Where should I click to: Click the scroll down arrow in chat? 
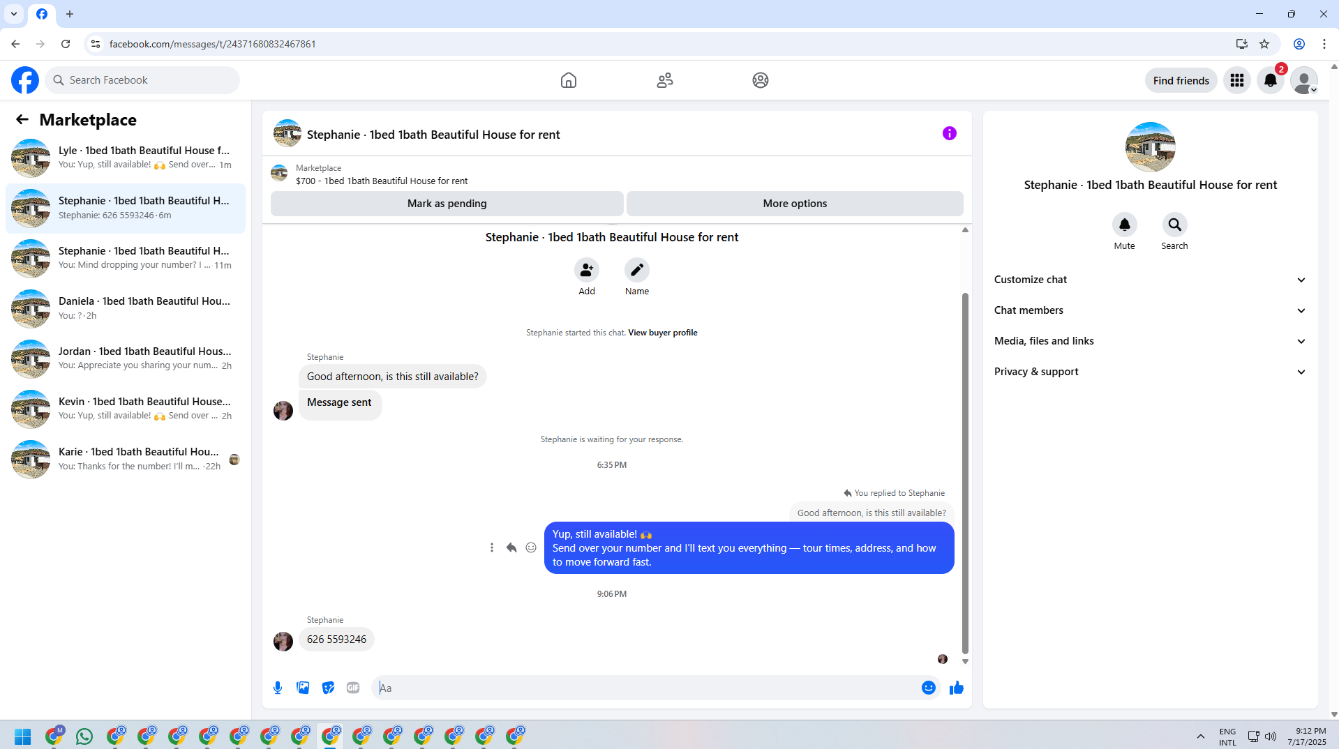(x=965, y=662)
